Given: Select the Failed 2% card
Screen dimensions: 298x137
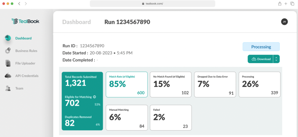Looking at the screenshot, I should pyautogui.click(x=171, y=118).
